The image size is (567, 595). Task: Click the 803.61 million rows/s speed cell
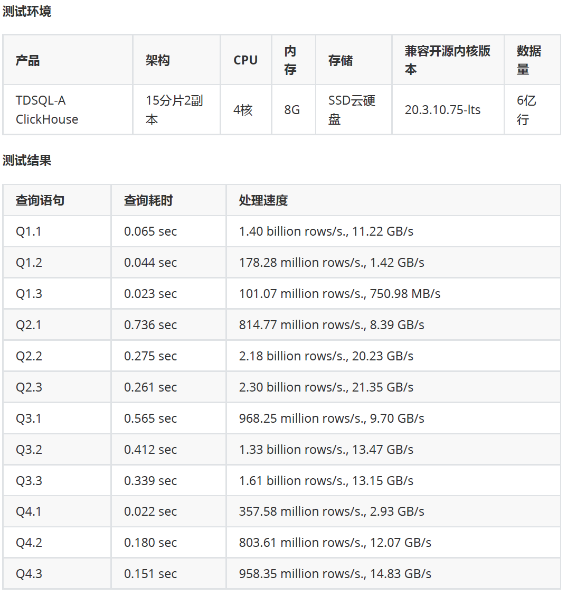point(393,542)
